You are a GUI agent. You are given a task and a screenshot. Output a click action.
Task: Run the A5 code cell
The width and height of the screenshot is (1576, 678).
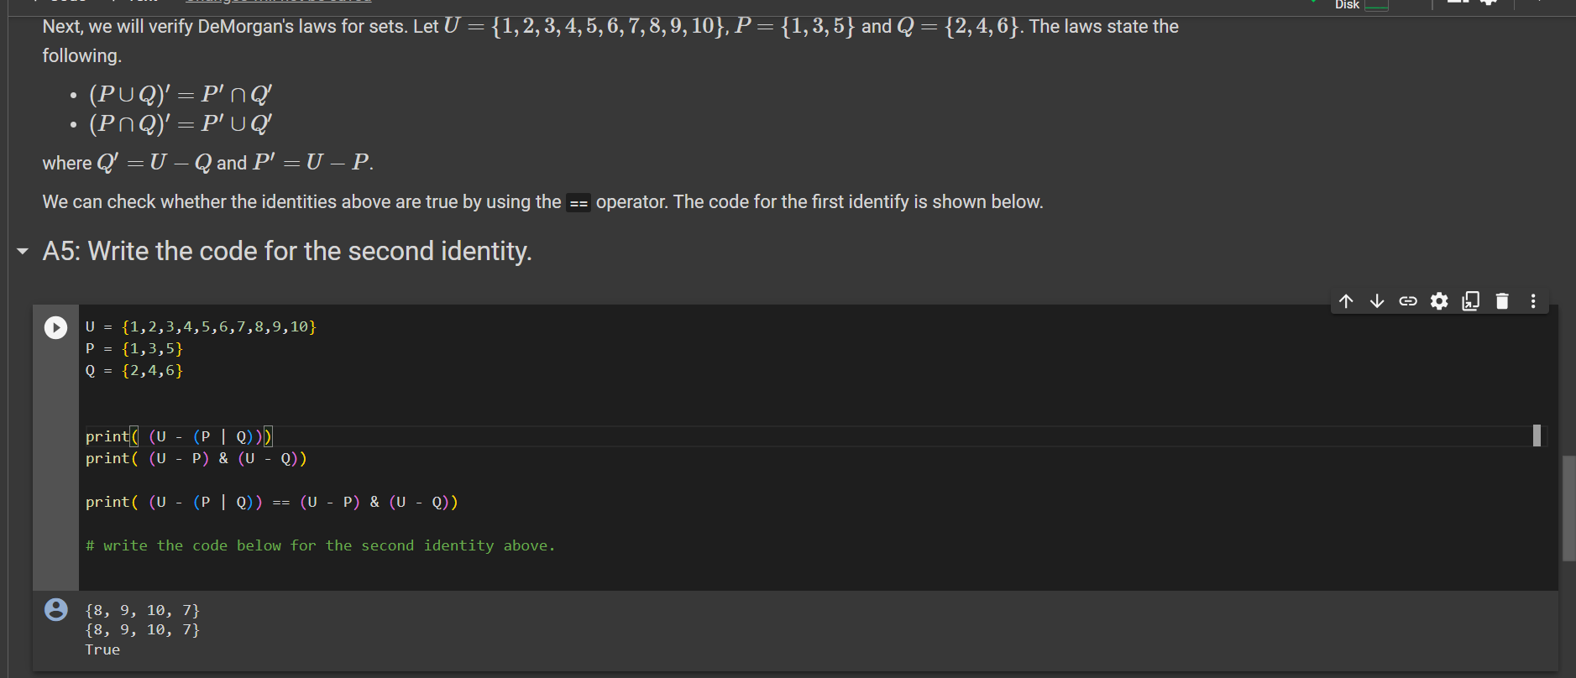click(55, 327)
